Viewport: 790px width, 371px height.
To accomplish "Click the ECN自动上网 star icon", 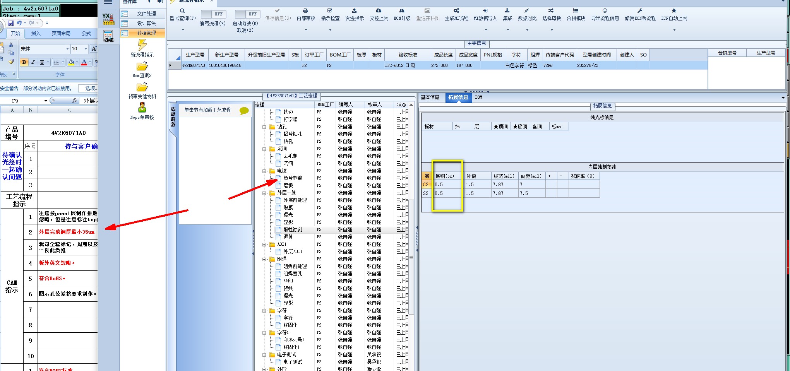I will click(674, 11).
